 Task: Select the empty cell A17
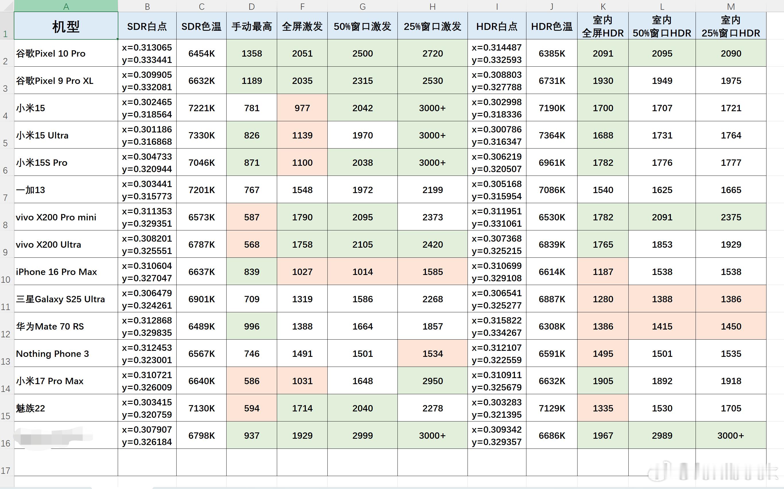point(66,463)
